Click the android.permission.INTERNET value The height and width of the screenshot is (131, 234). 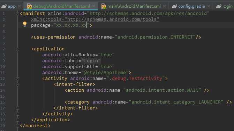[x=155, y=37]
